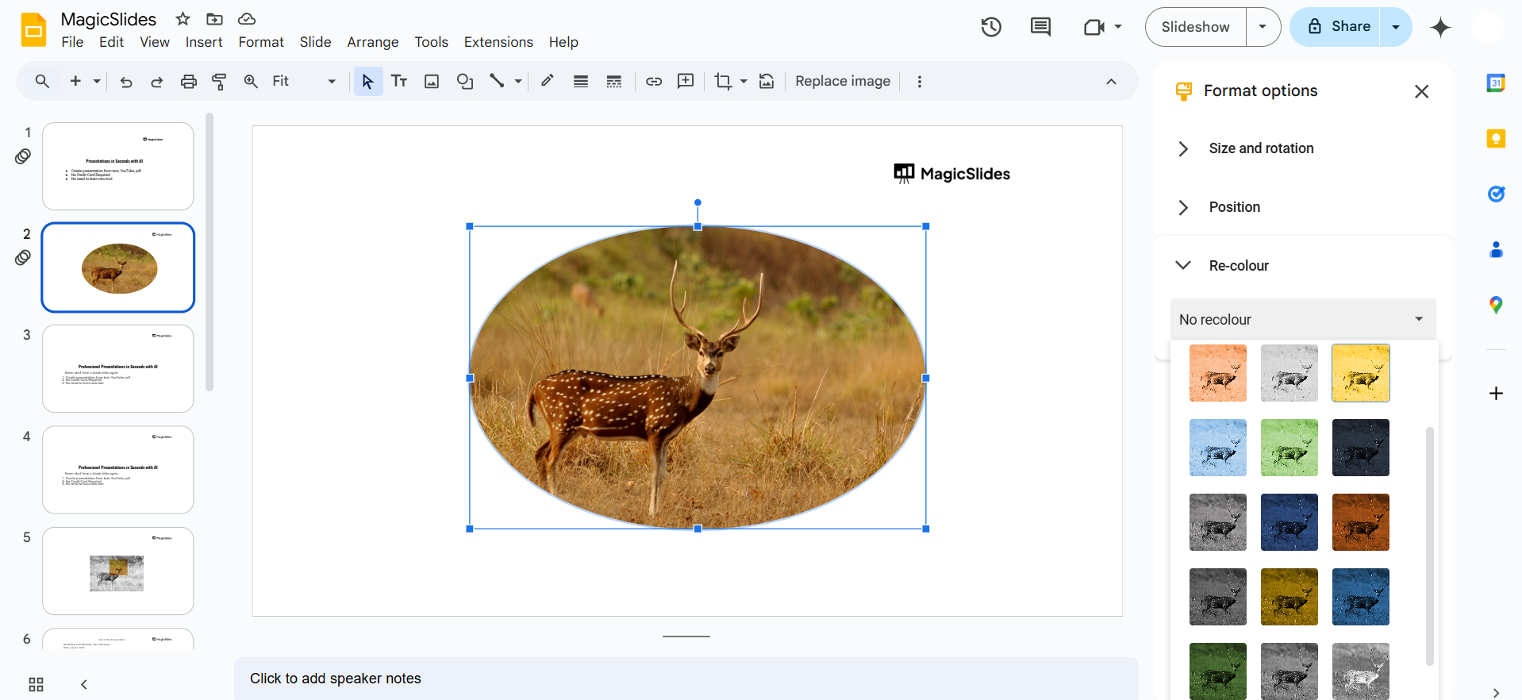This screenshot has height=700, width=1522.
Task: Select the Text box tool
Action: (x=399, y=82)
